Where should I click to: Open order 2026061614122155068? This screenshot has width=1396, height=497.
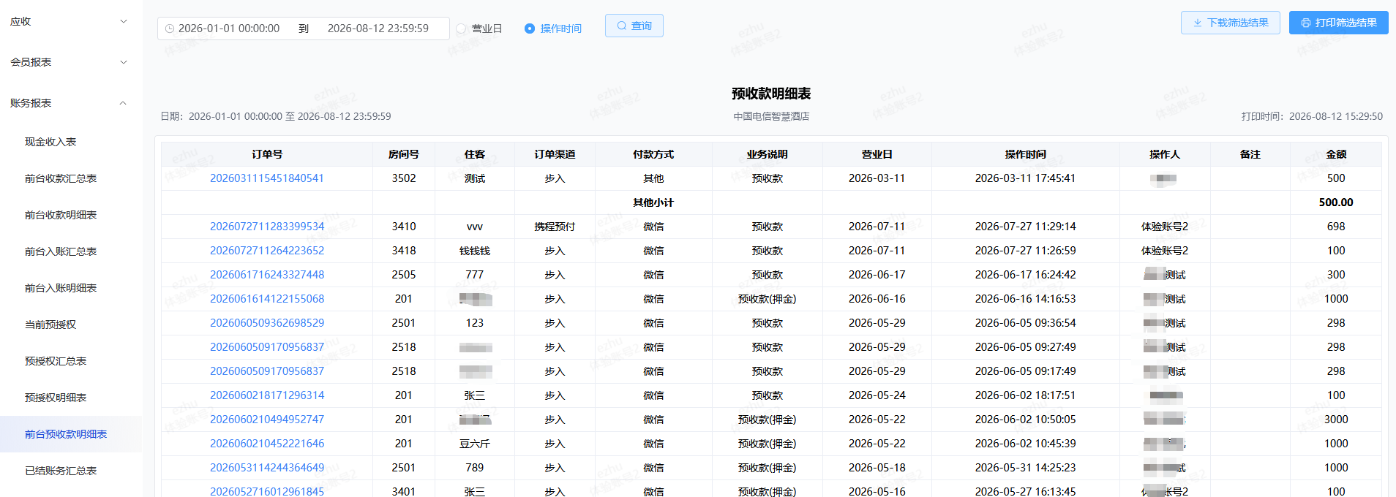(267, 299)
